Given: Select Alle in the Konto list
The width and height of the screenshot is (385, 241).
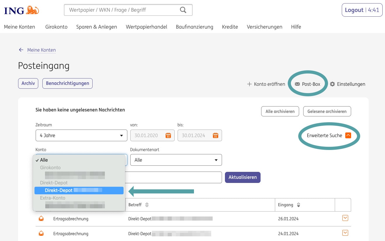Looking at the screenshot, I should [78, 160].
